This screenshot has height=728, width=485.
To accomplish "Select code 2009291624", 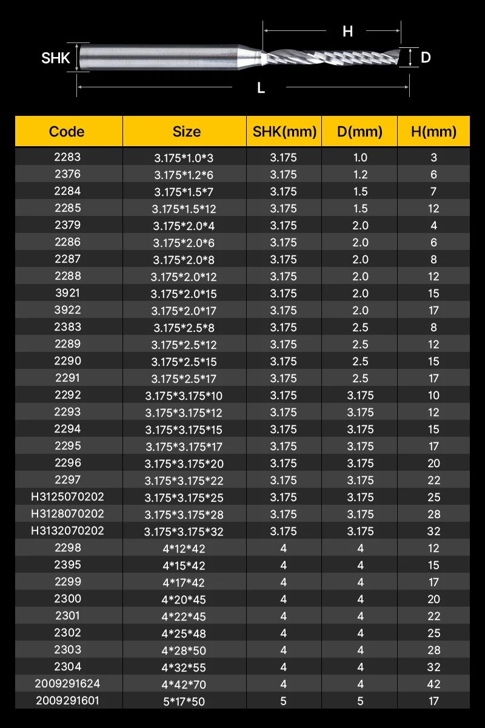I will [x=67, y=683].
